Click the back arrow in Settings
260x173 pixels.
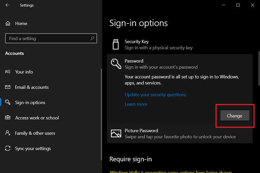point(8,5)
